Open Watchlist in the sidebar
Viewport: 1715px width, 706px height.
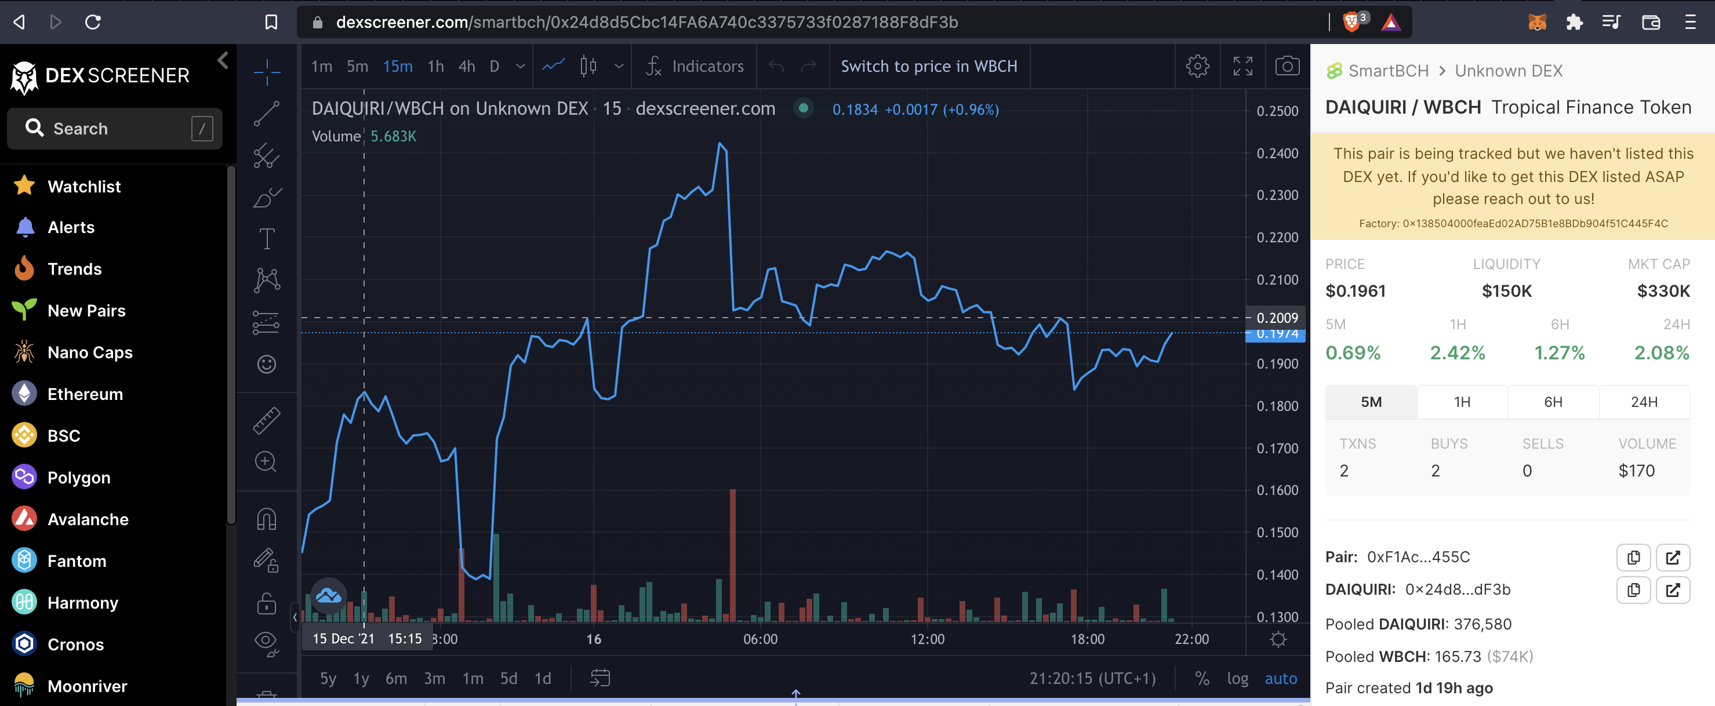point(84,186)
